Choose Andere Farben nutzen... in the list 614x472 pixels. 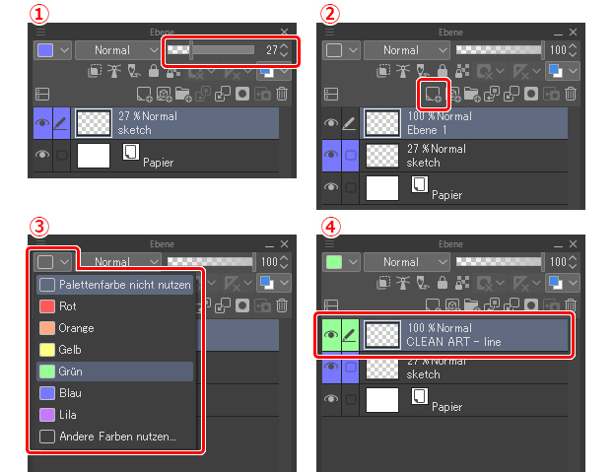(115, 437)
